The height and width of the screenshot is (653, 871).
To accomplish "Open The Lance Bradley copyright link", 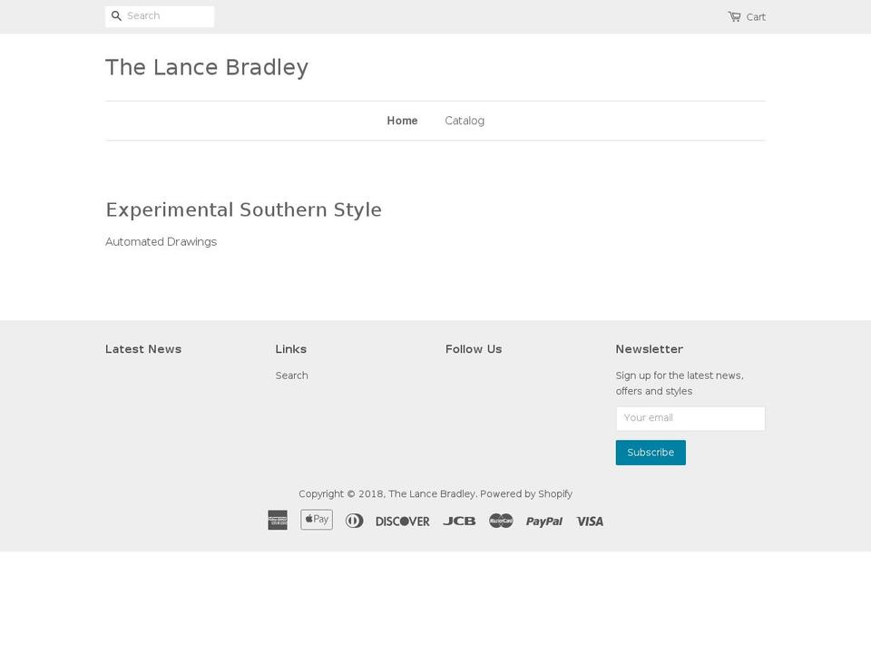I will click(432, 493).
